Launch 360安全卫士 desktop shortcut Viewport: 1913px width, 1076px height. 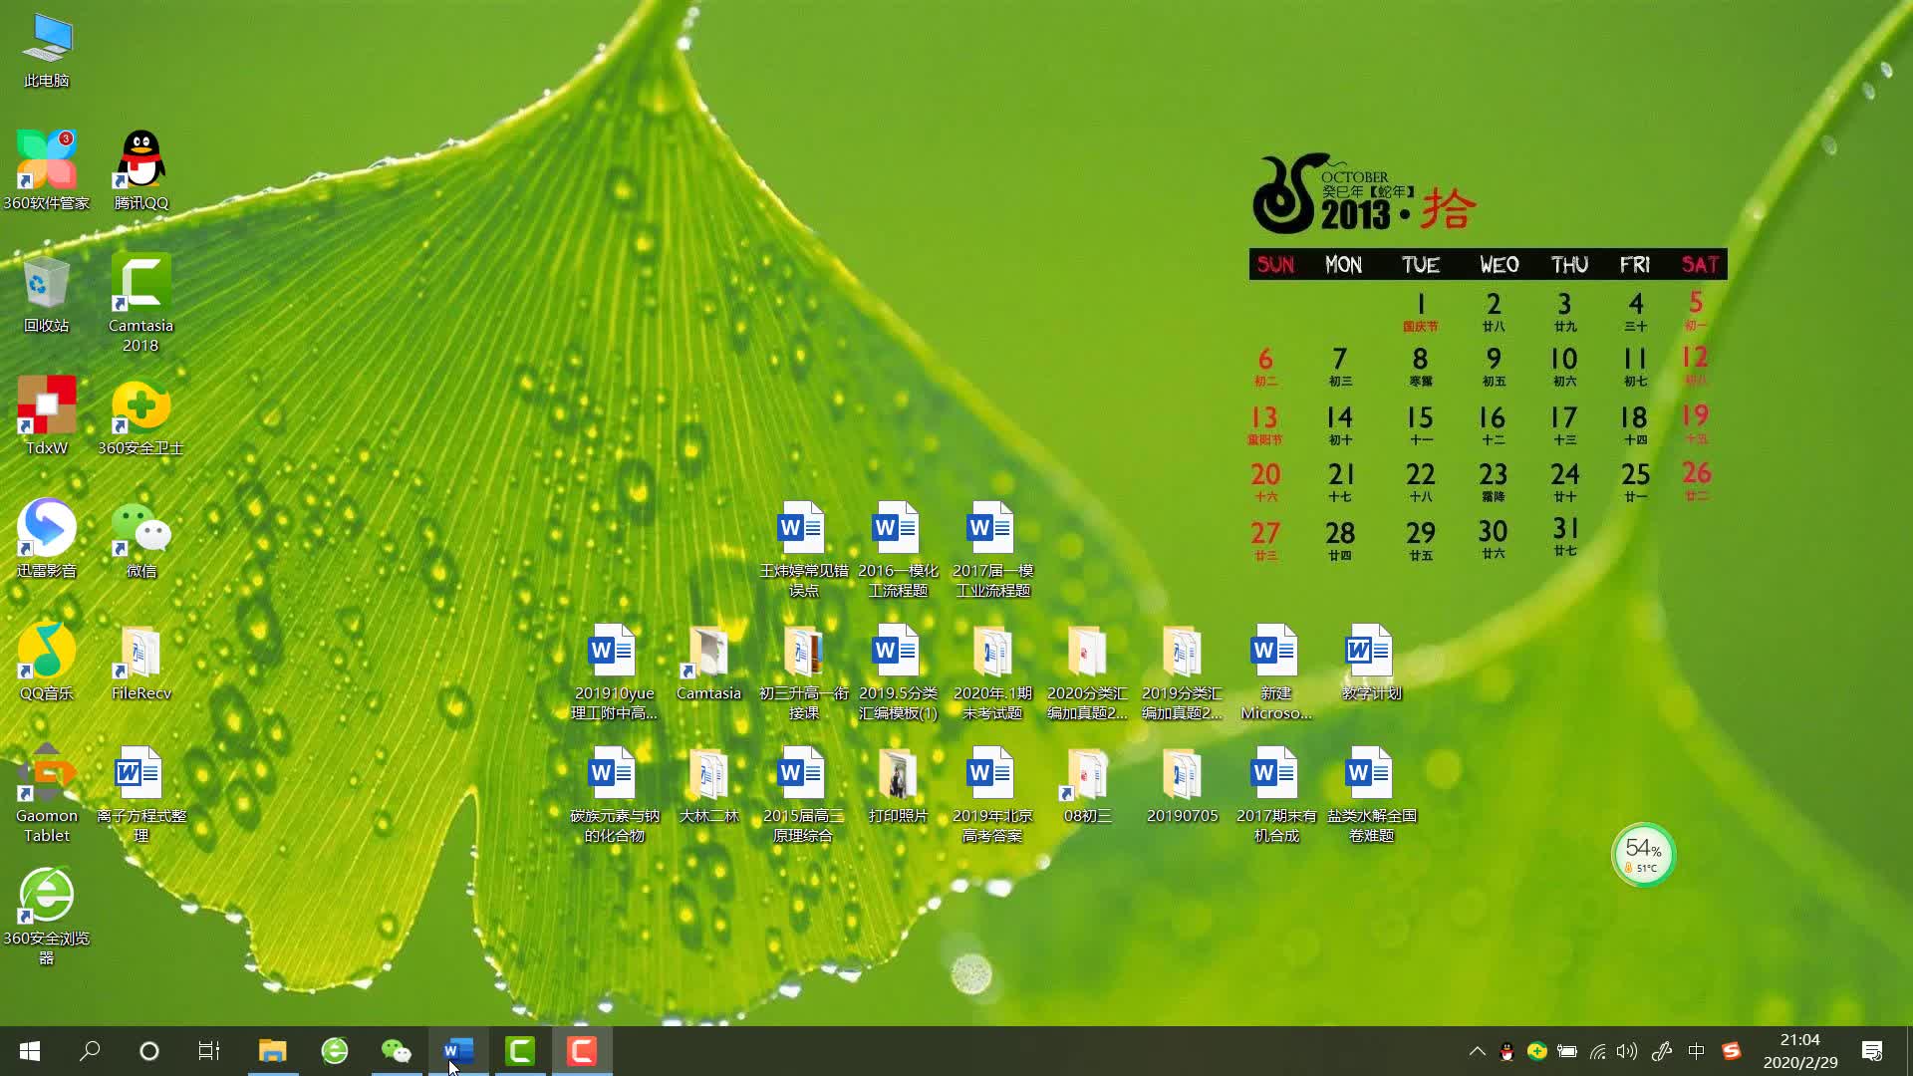click(141, 416)
